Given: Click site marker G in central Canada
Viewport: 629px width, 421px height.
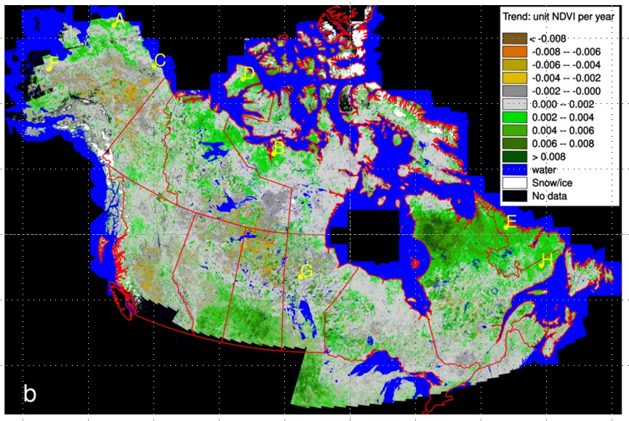Looking at the screenshot, I should click(300, 276).
